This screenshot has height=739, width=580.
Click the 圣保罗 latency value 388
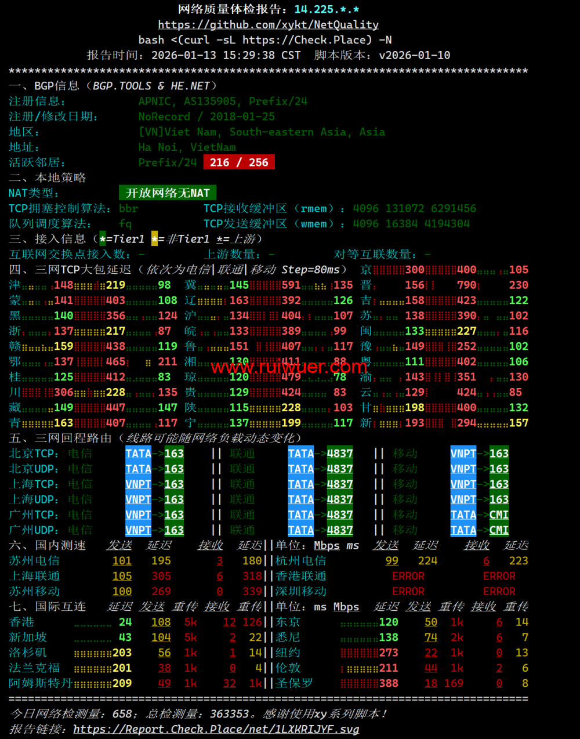pyautogui.click(x=388, y=683)
